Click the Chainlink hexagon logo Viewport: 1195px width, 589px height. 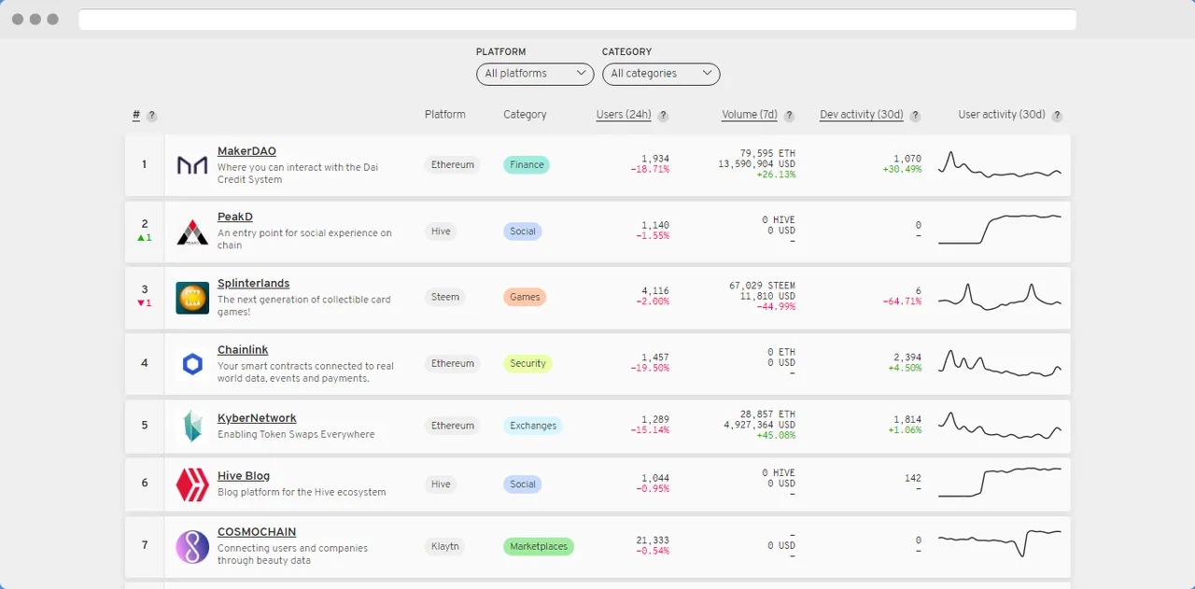[192, 364]
